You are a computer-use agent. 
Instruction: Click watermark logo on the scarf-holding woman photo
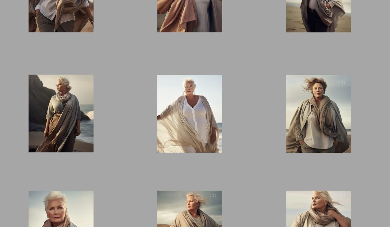pos(342,196)
